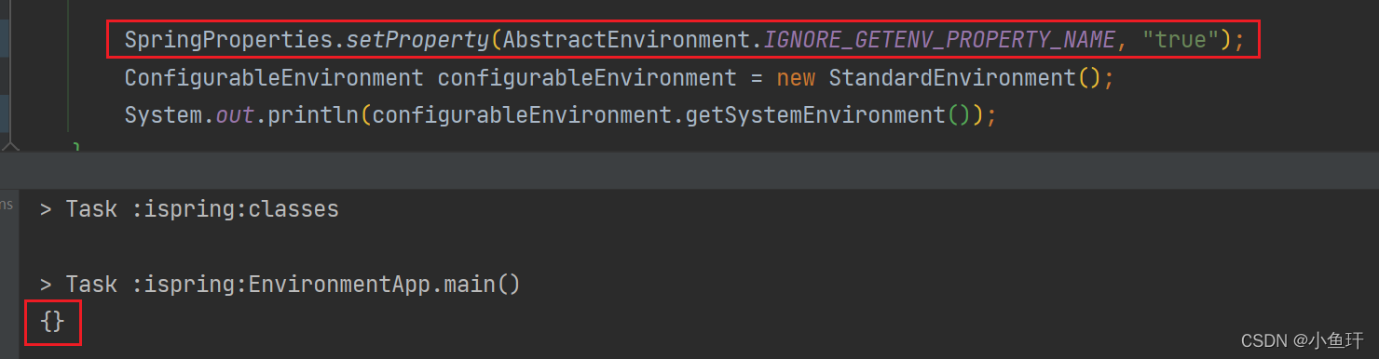This screenshot has width=1379, height=359.
Task: Click the println method name
Action: click(x=313, y=116)
